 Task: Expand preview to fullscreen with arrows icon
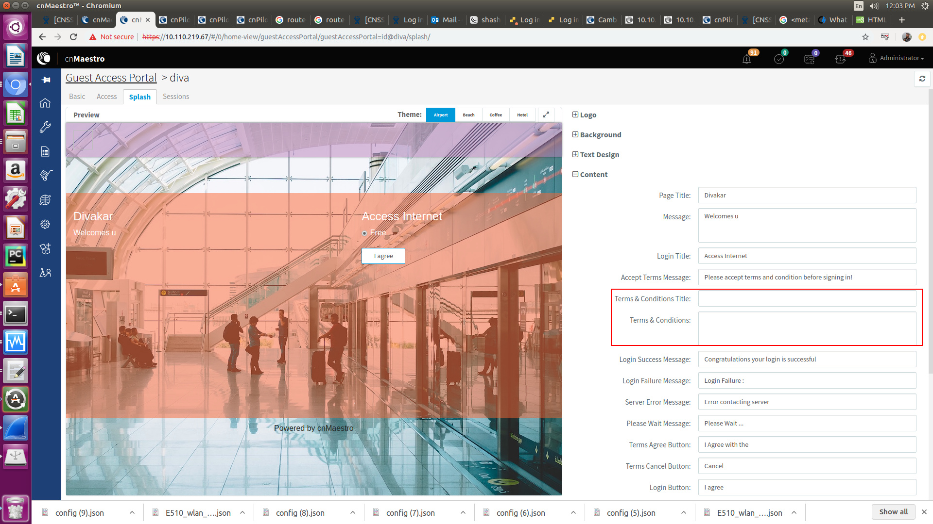pos(546,115)
